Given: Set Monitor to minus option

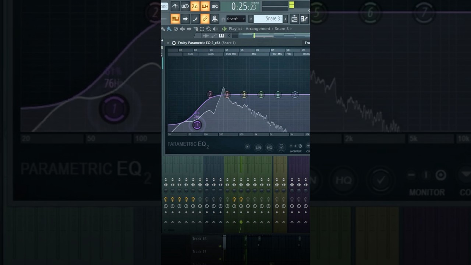Looking at the screenshot, I should [291, 146].
